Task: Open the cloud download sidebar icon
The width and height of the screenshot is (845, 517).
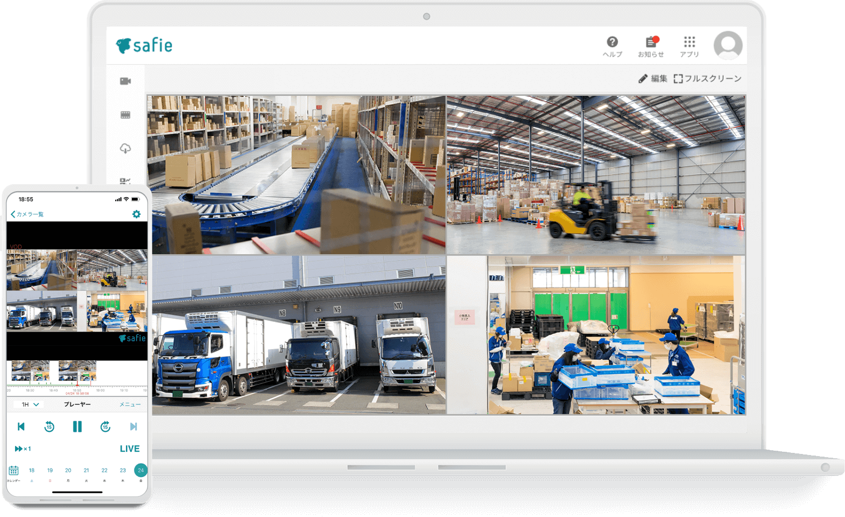Action: [x=125, y=149]
